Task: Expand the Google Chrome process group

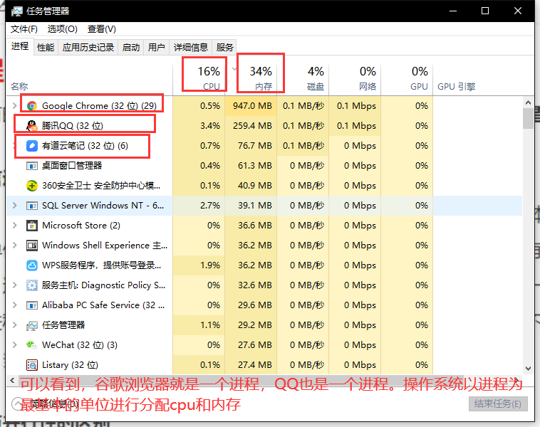Action: click(14, 105)
